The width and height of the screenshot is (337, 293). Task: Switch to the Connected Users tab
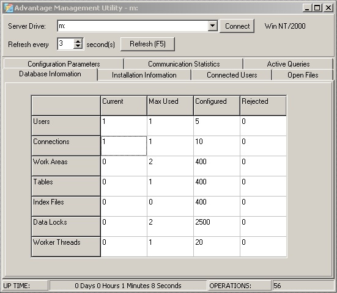[232, 75]
